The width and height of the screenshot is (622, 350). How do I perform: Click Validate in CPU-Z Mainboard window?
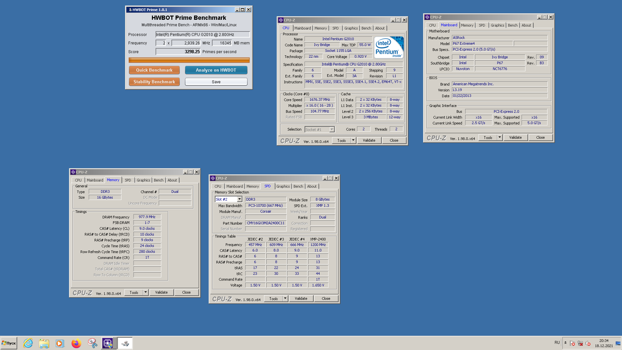(x=515, y=137)
